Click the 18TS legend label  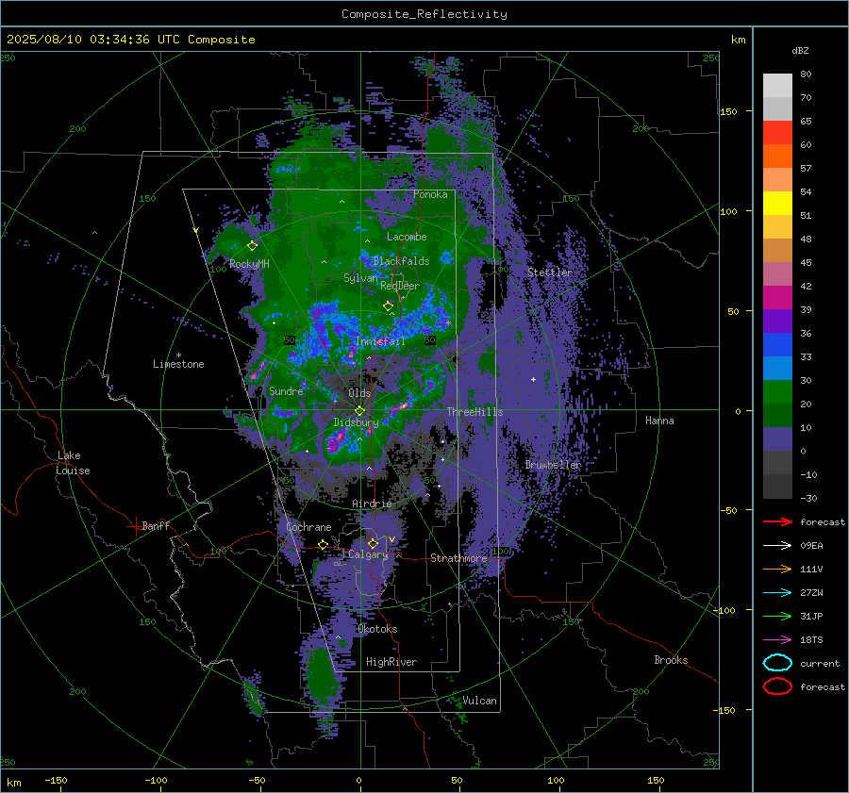pyautogui.click(x=811, y=640)
